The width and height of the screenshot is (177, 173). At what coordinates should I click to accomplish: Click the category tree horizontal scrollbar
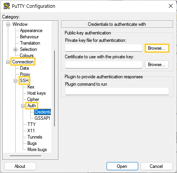(25, 156)
